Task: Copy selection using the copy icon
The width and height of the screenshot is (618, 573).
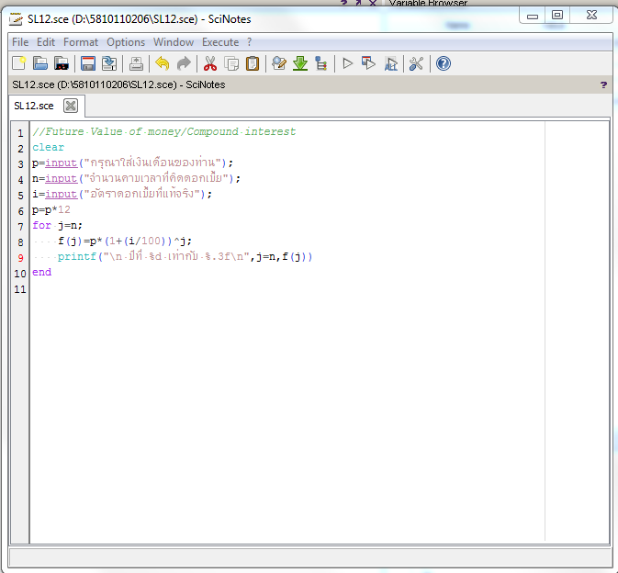Action: point(231,63)
